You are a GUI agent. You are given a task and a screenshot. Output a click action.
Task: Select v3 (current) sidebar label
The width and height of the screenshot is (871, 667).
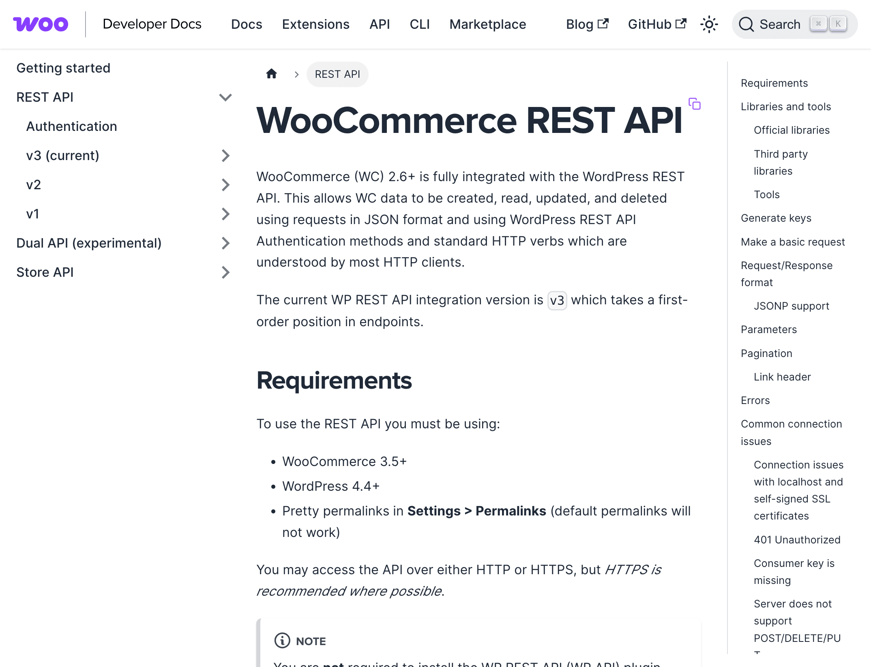pos(63,156)
